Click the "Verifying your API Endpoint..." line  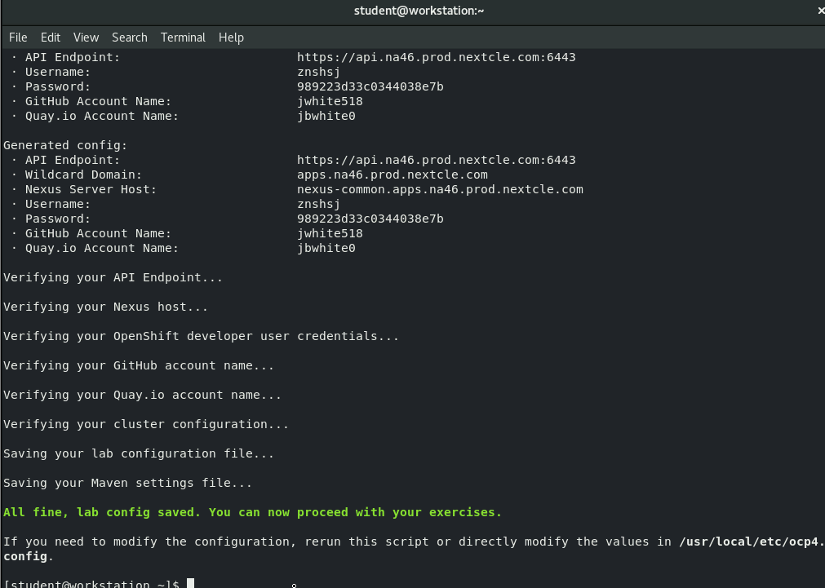coord(113,277)
